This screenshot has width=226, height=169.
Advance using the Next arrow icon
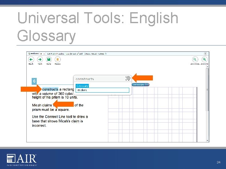point(40,59)
